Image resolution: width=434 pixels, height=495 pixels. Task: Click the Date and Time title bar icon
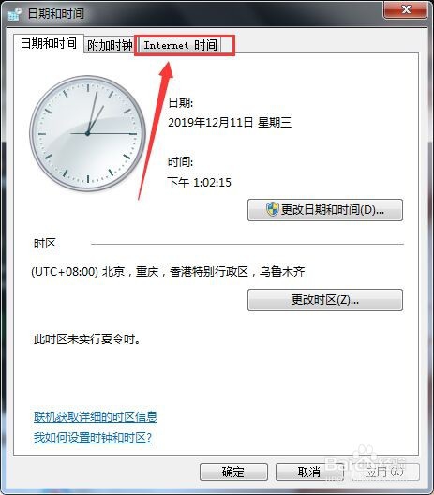pos(14,14)
